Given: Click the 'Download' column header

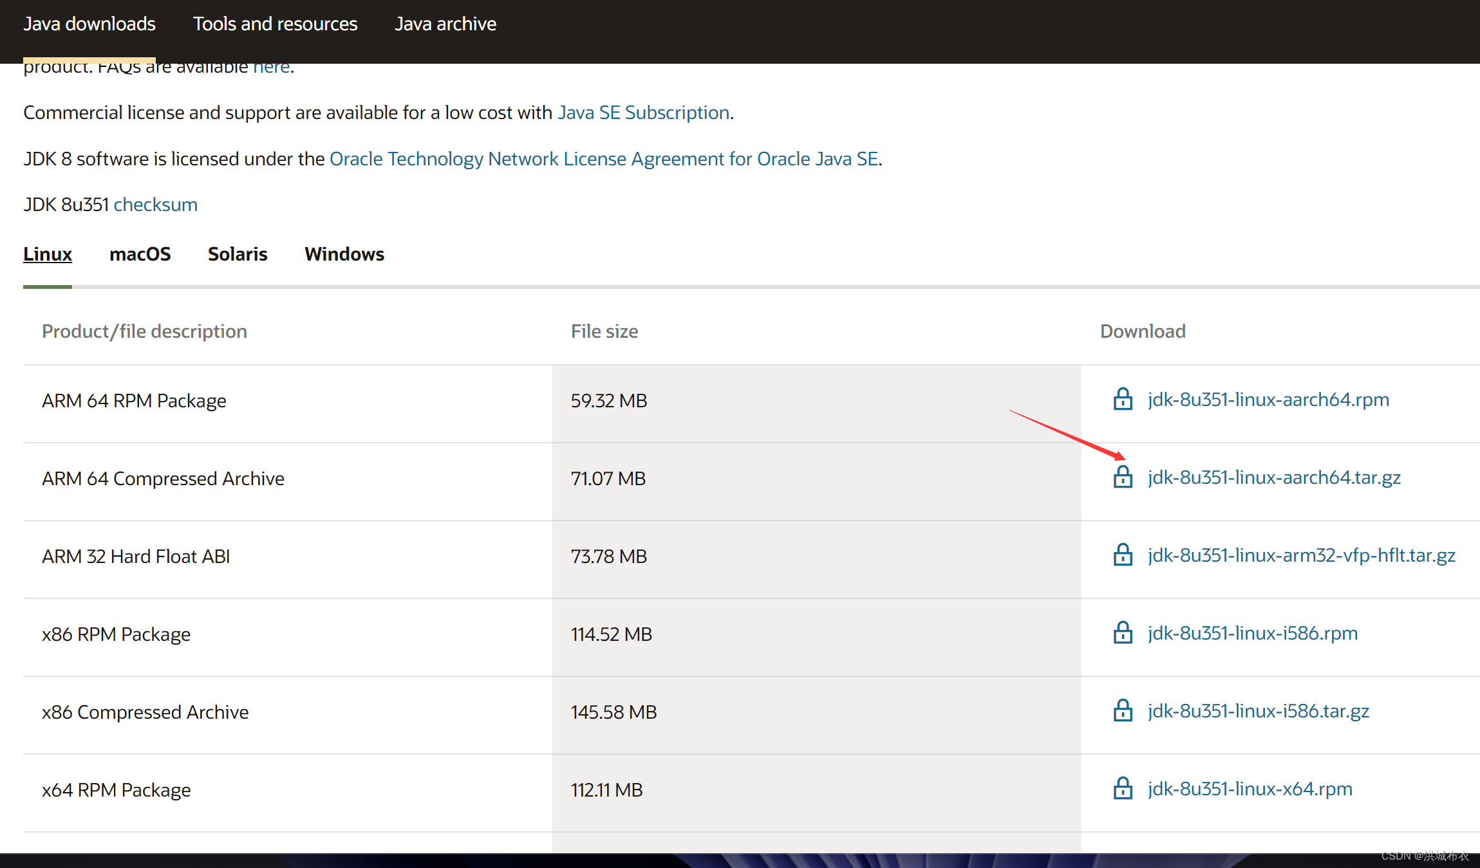Looking at the screenshot, I should [x=1143, y=331].
